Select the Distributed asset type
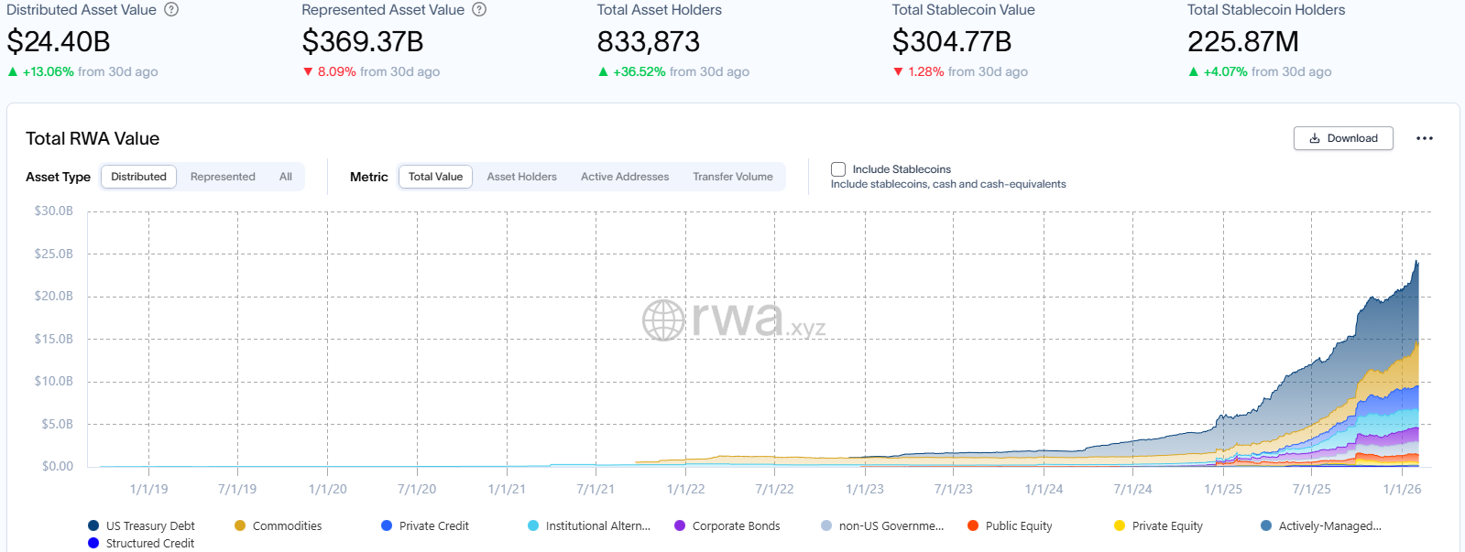Viewport: 1465px width, 552px height. 138,177
